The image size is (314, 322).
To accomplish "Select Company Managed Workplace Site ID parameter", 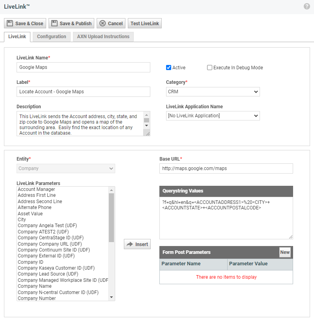I will [x=63, y=280].
